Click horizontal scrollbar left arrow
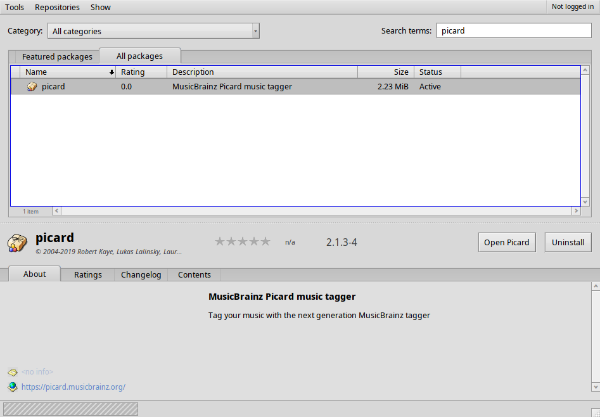Viewport: 600px width, 417px height. coord(56,210)
